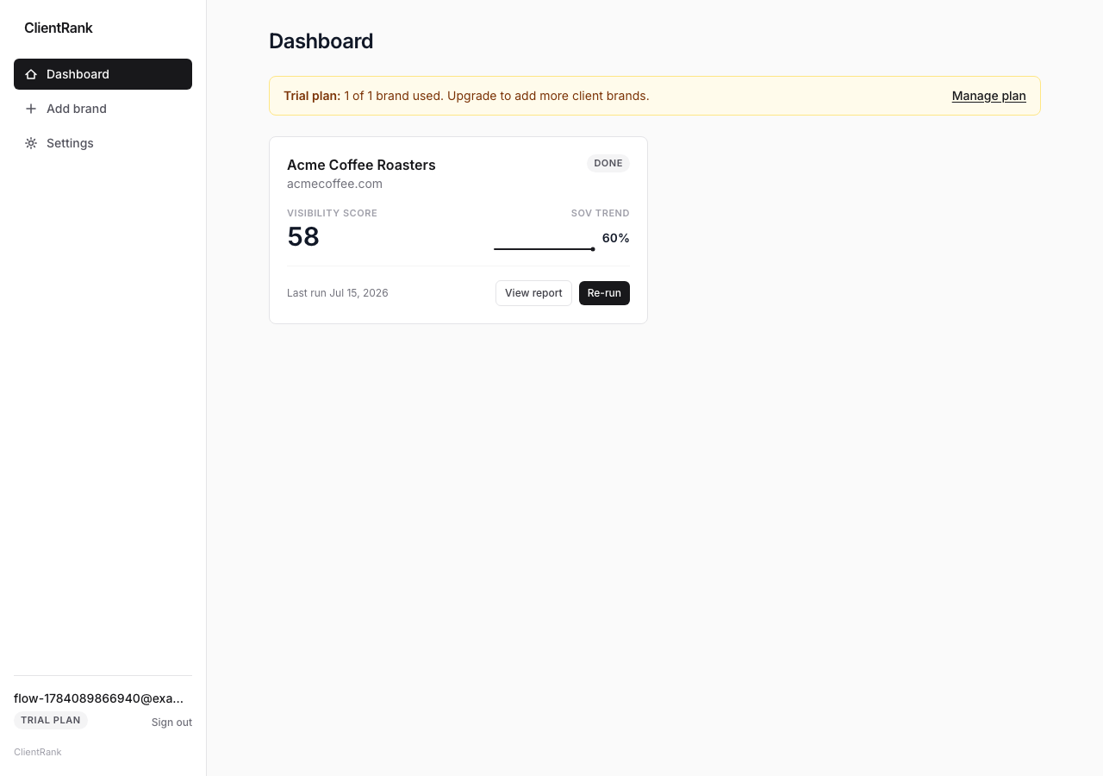This screenshot has height=776, width=1103.
Task: Click the gear icon for Settings
Action: point(31,143)
